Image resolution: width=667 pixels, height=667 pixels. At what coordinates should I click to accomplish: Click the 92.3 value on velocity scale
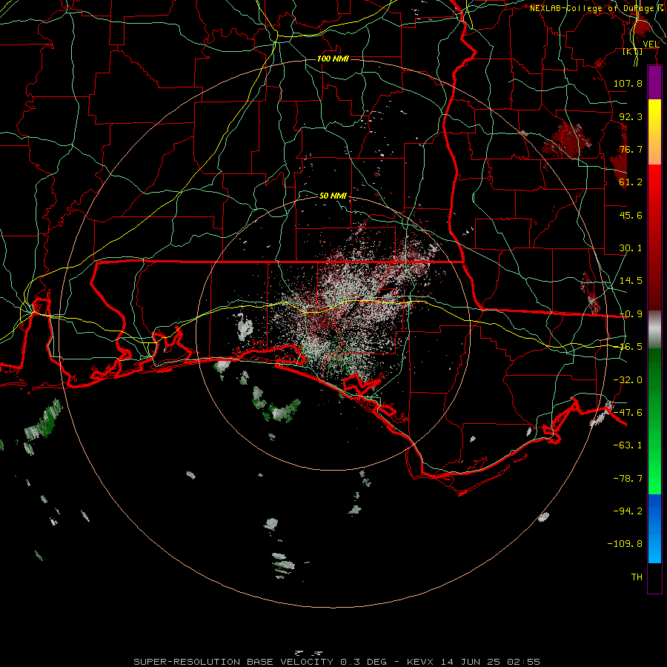631,116
